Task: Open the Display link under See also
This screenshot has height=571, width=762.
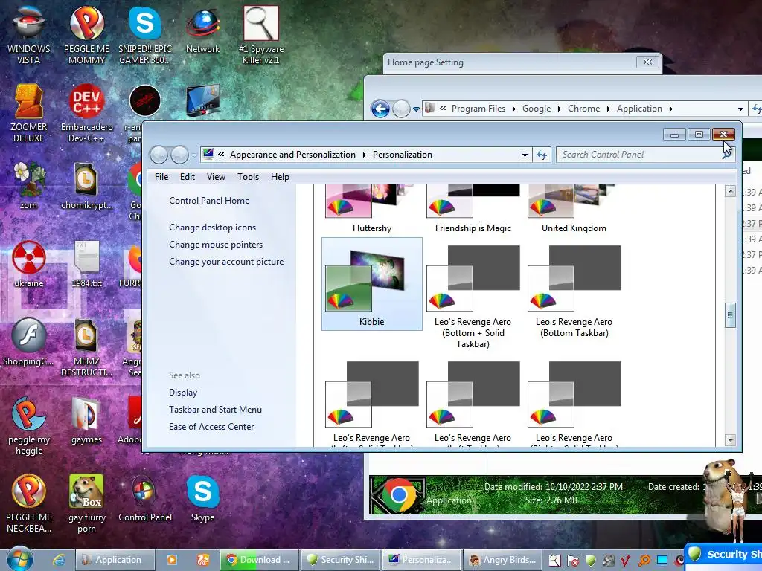Action: (x=183, y=393)
